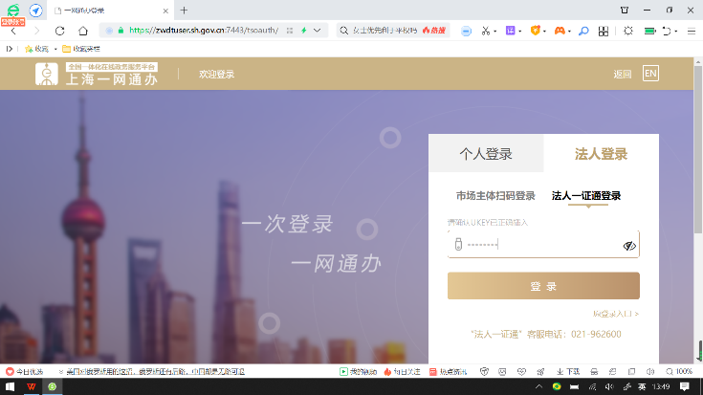Open the address bar dropdown arrow
This screenshot has width=703, height=395.
coord(317,31)
